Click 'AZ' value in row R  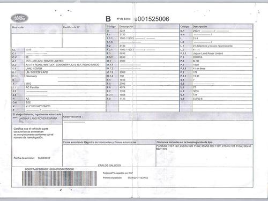(x=27, y=99)
